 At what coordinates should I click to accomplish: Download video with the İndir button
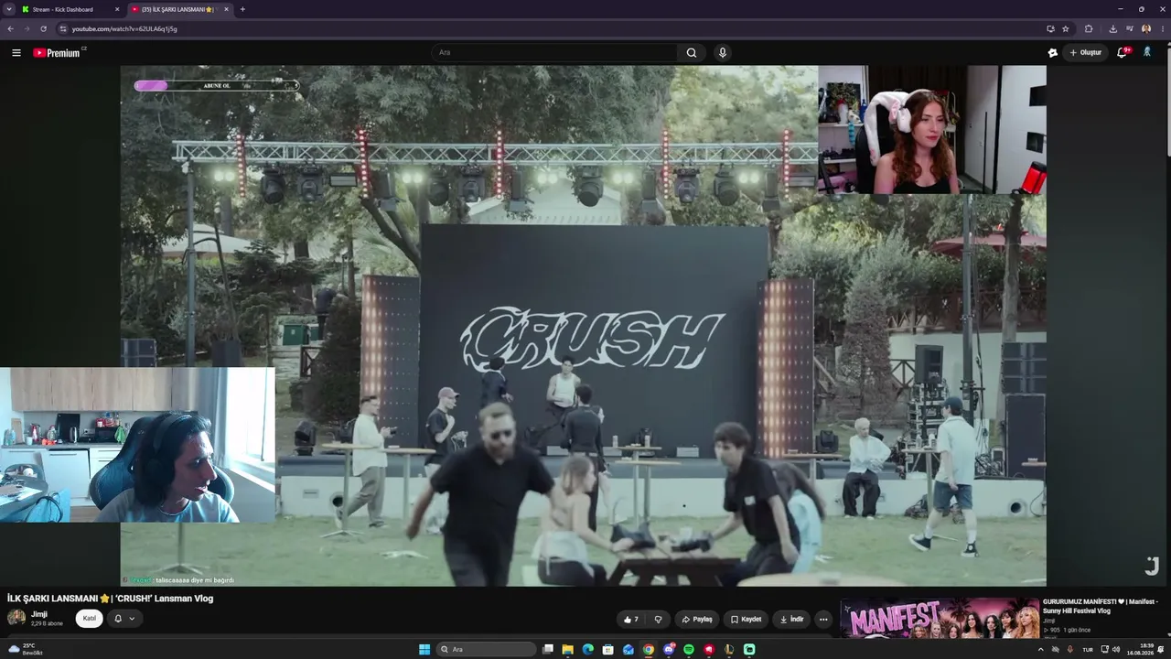coord(792,620)
